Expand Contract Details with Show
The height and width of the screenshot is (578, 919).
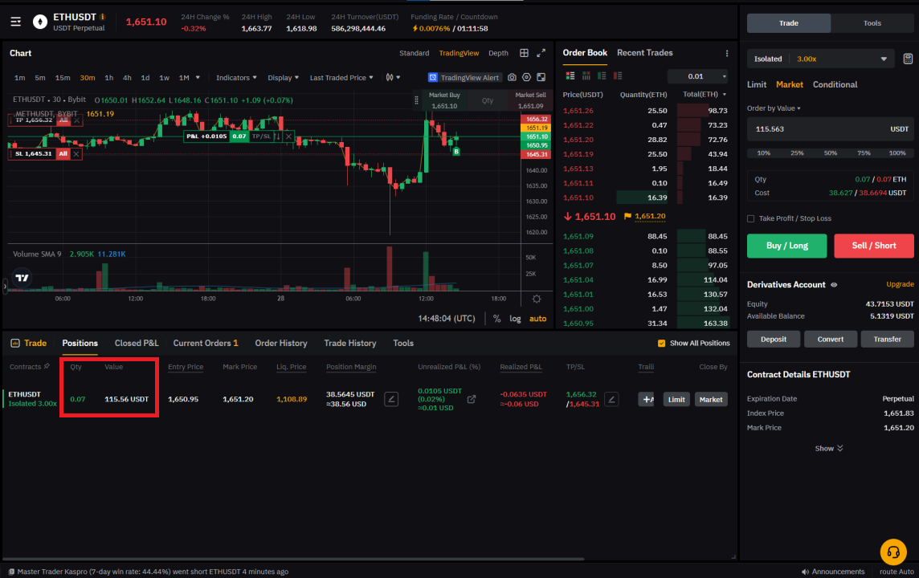(x=829, y=449)
